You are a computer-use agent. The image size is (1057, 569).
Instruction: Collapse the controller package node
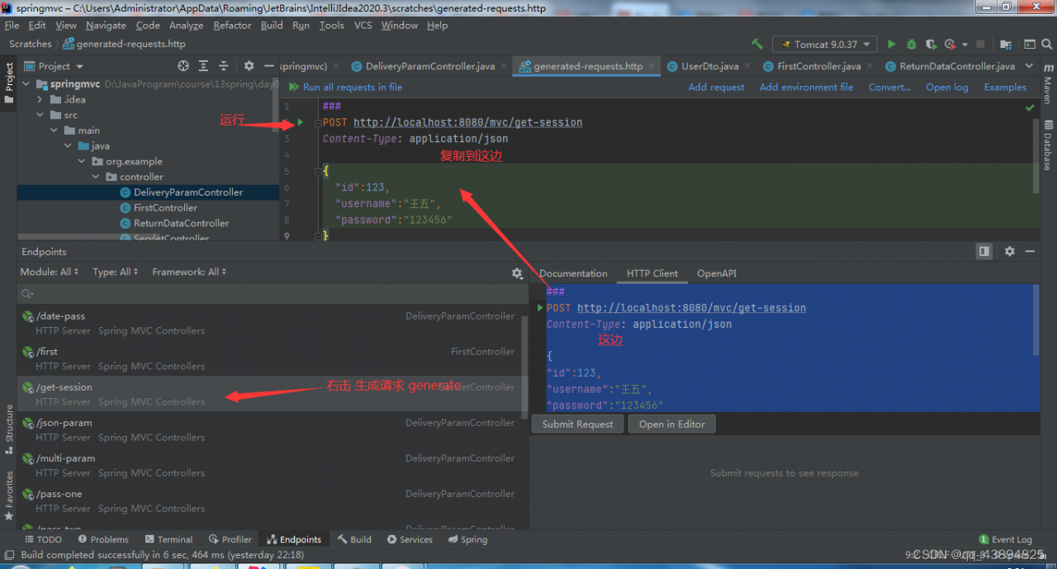pos(96,177)
